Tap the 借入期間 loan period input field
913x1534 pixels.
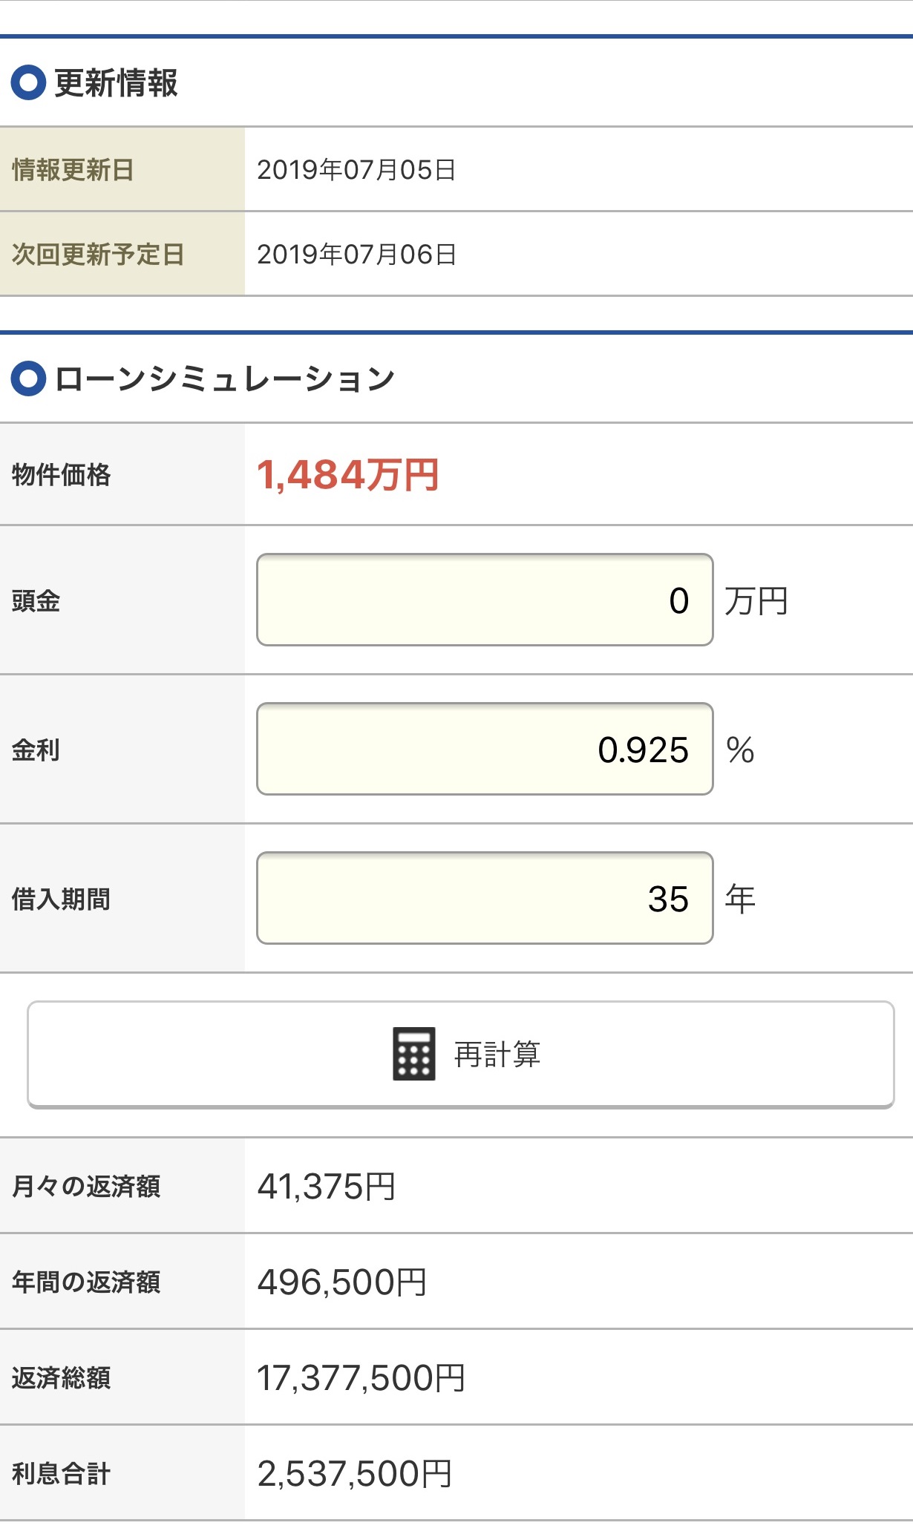(485, 898)
